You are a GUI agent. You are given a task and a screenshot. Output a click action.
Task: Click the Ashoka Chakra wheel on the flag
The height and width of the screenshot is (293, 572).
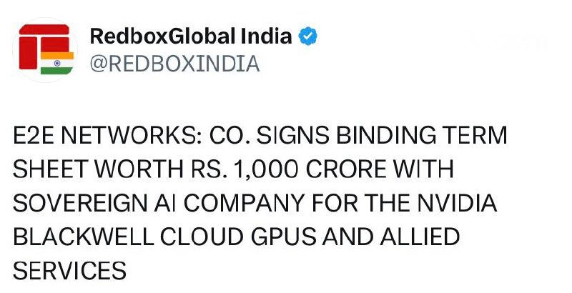tap(57, 63)
